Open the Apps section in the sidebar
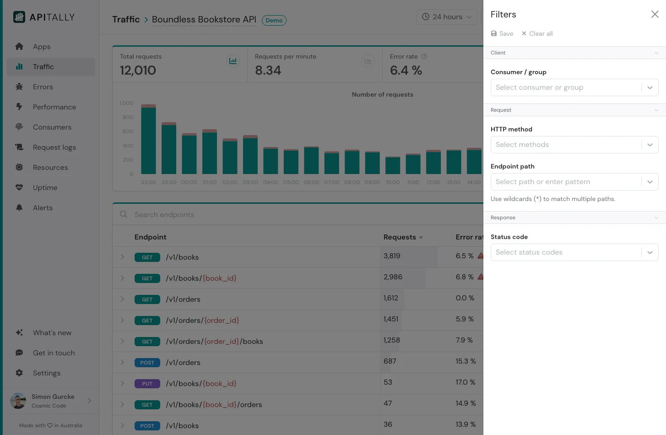This screenshot has width=666, height=435. pyautogui.click(x=42, y=46)
